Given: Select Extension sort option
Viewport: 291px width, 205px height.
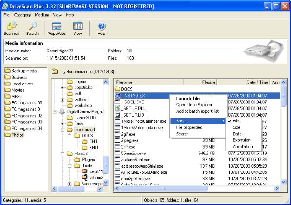Looking at the screenshot, I should (241, 140).
